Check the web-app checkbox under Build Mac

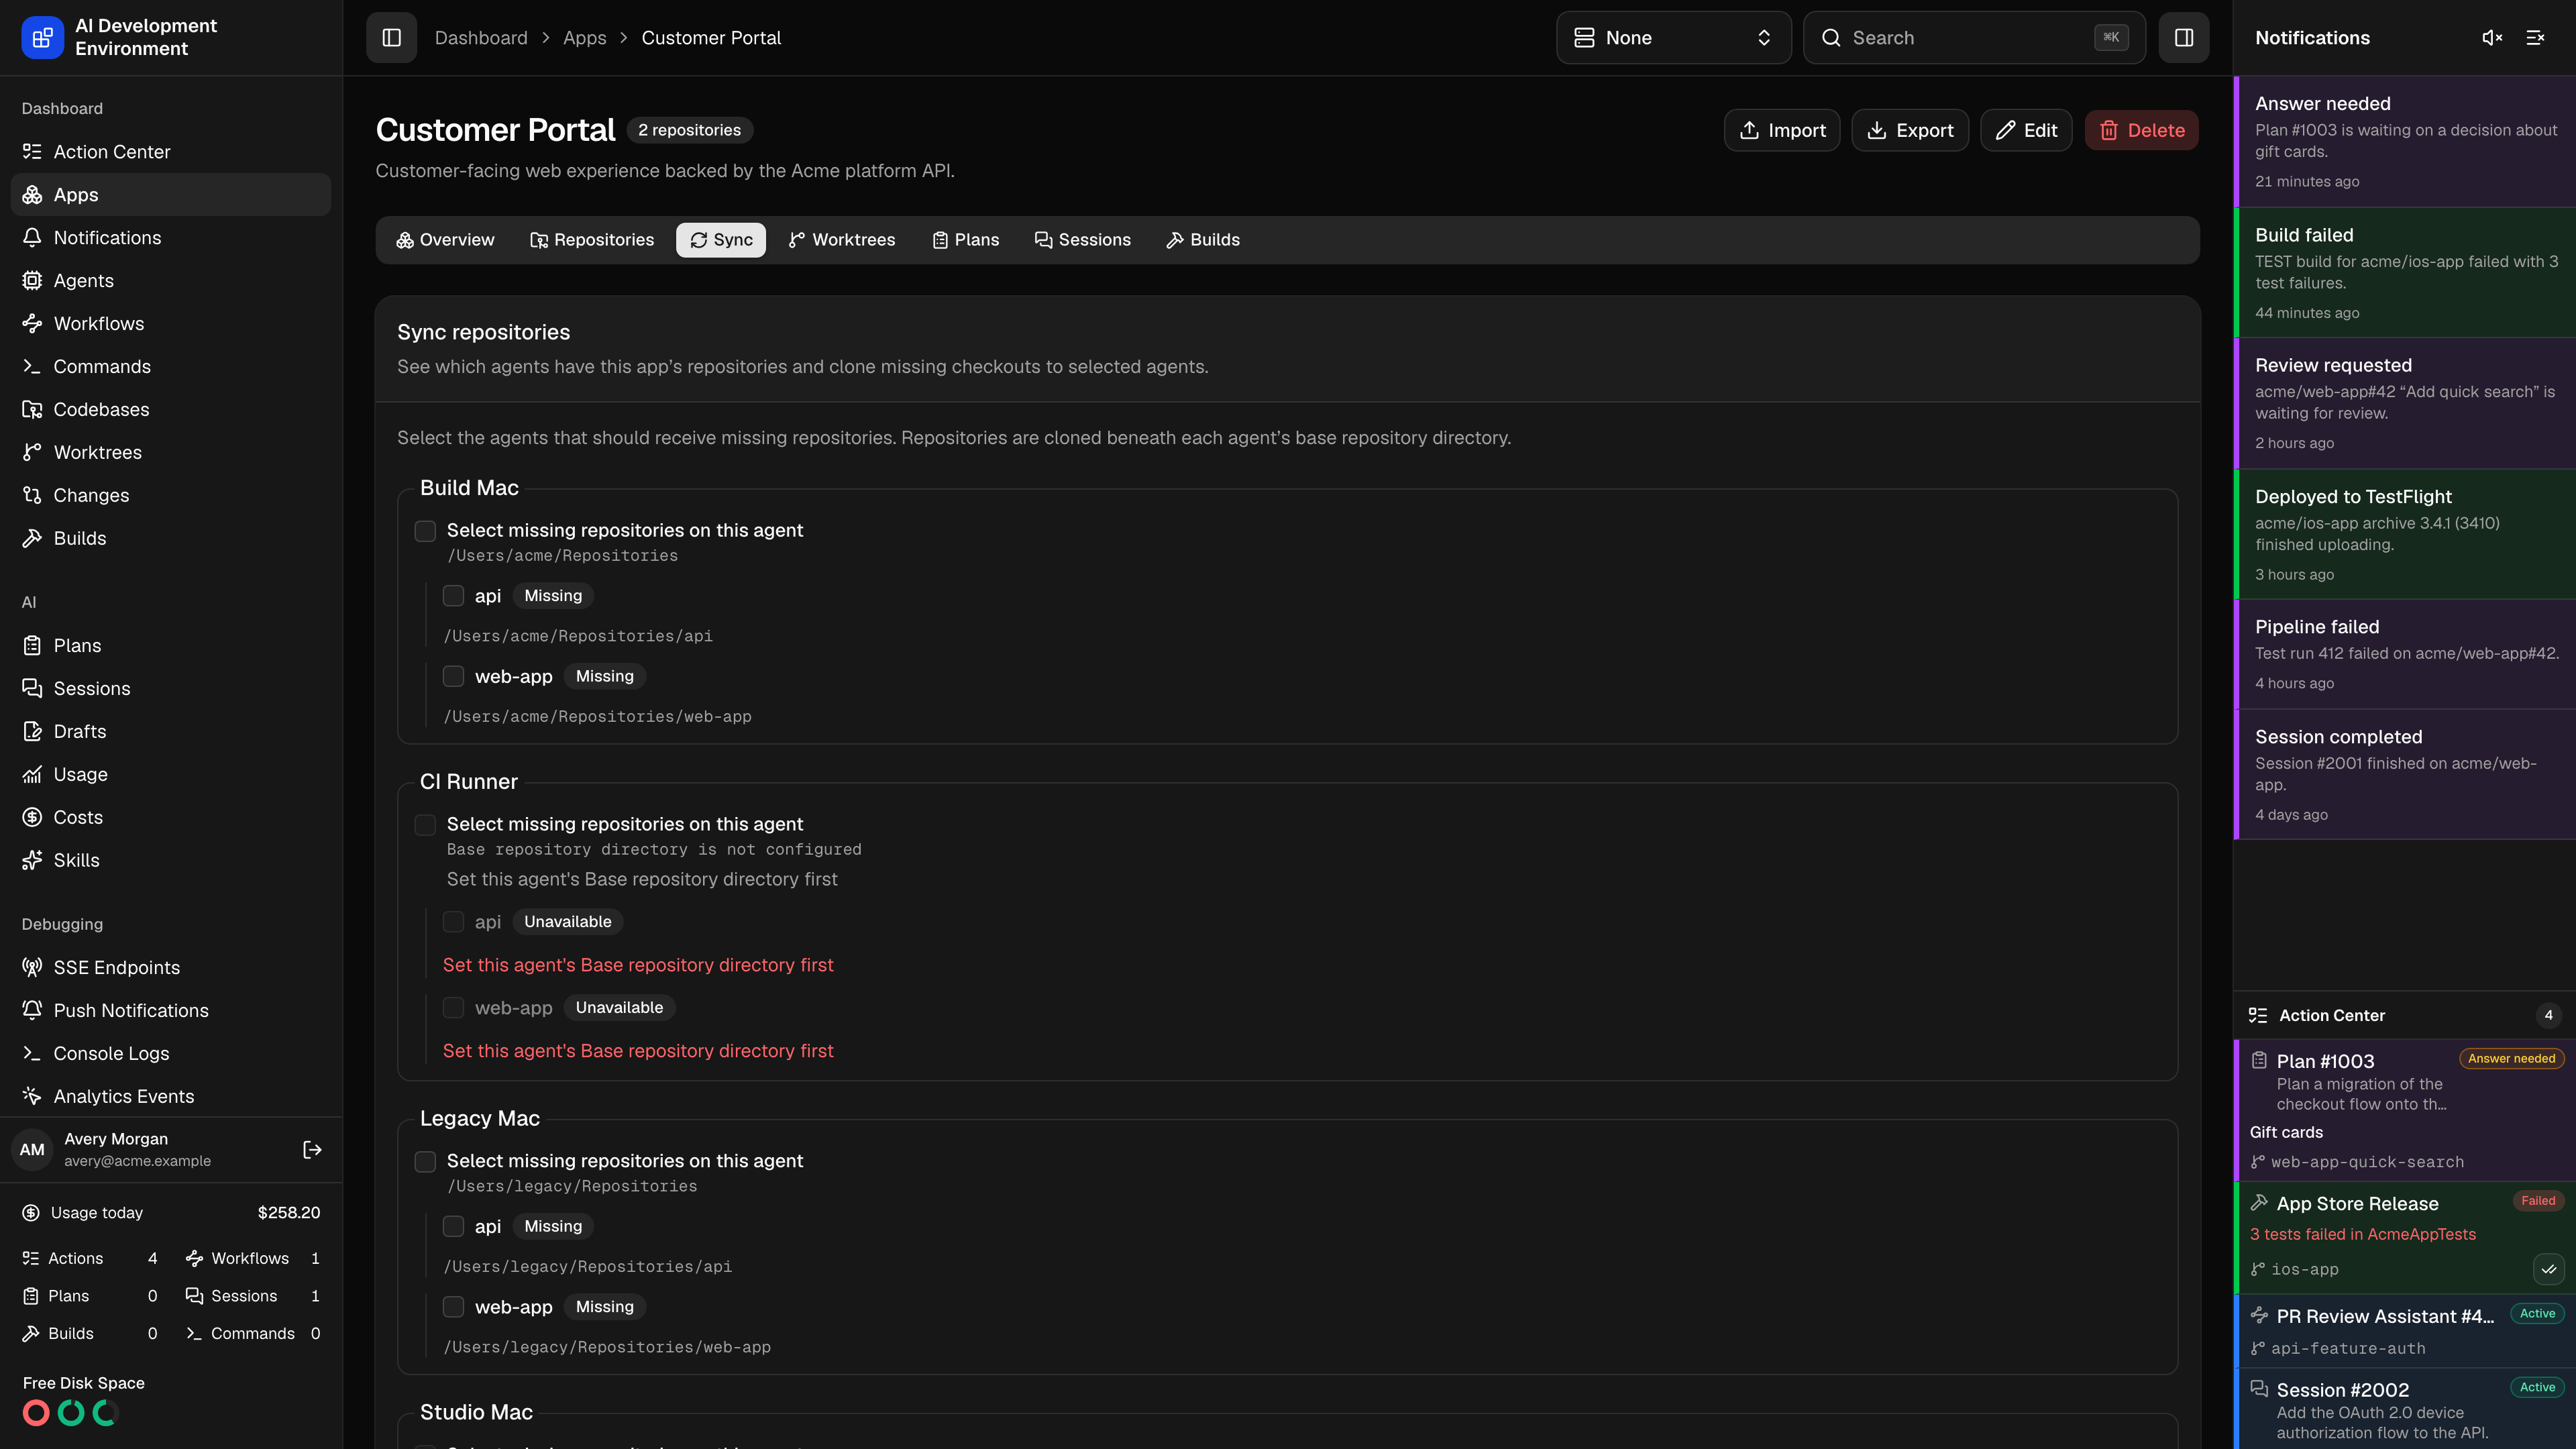(453, 677)
